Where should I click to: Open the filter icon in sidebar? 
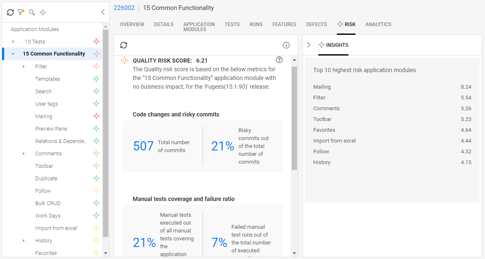pyautogui.click(x=21, y=12)
